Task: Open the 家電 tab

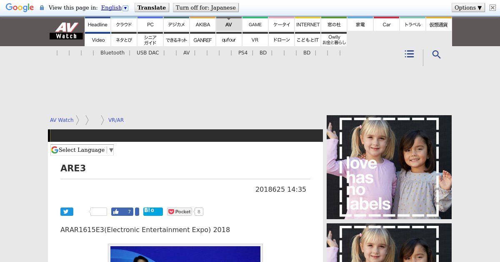Action: 360,24
